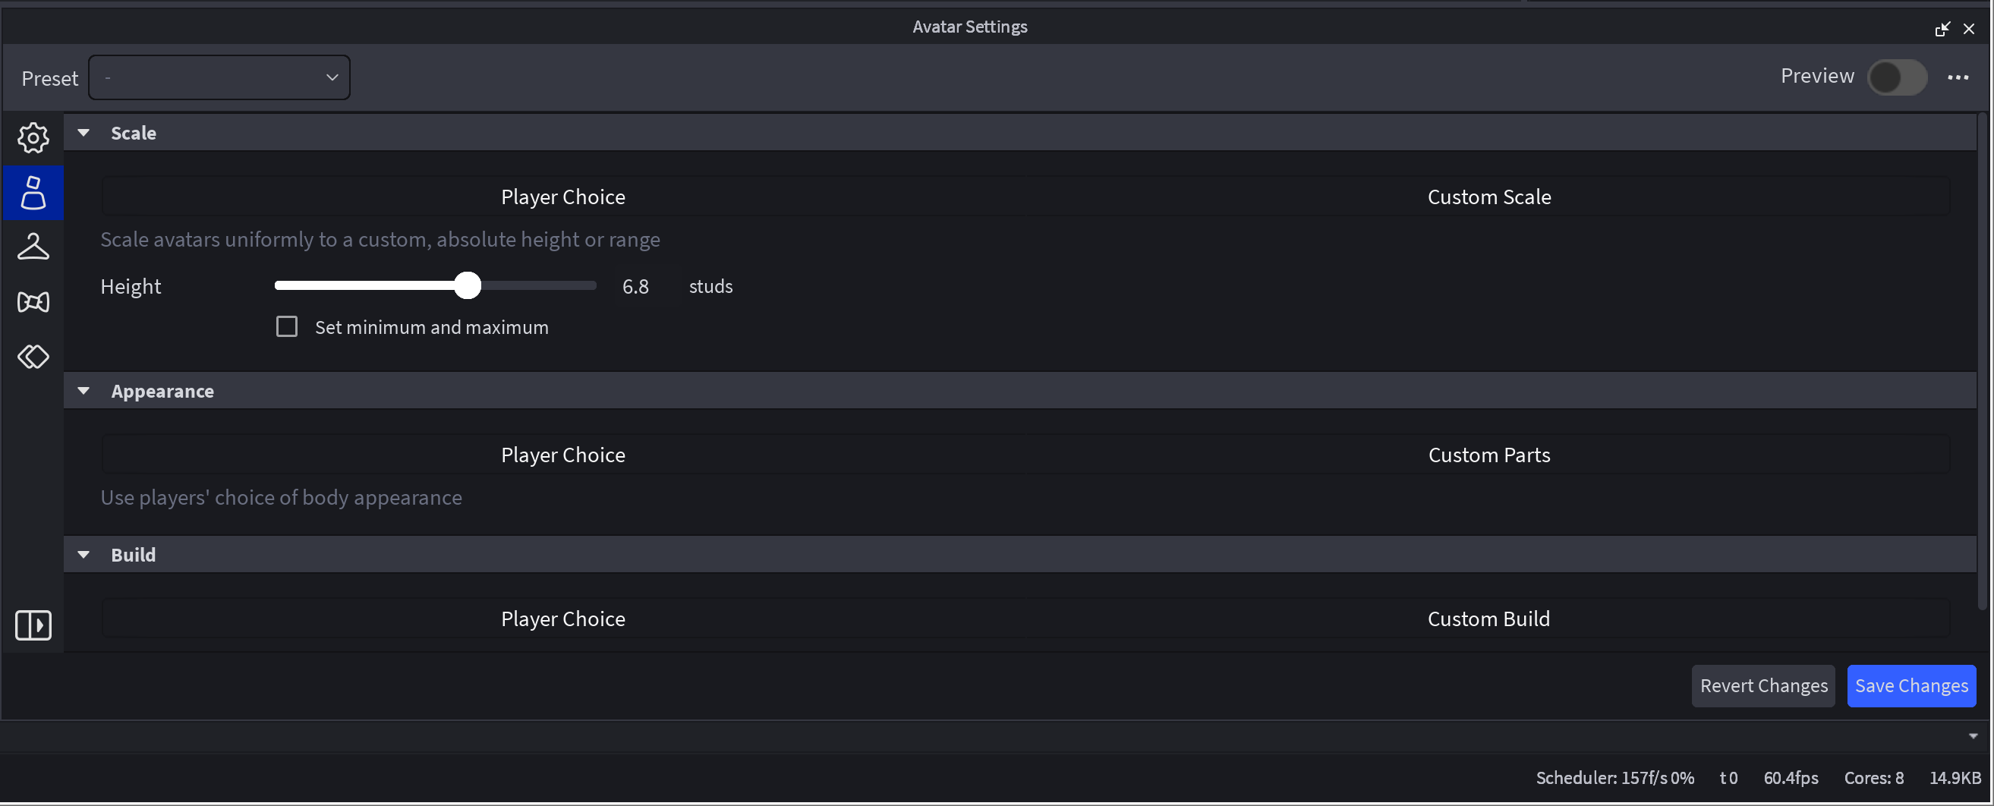This screenshot has width=1994, height=806.
Task: Check the Set minimum and maximum checkbox
Action: click(286, 326)
